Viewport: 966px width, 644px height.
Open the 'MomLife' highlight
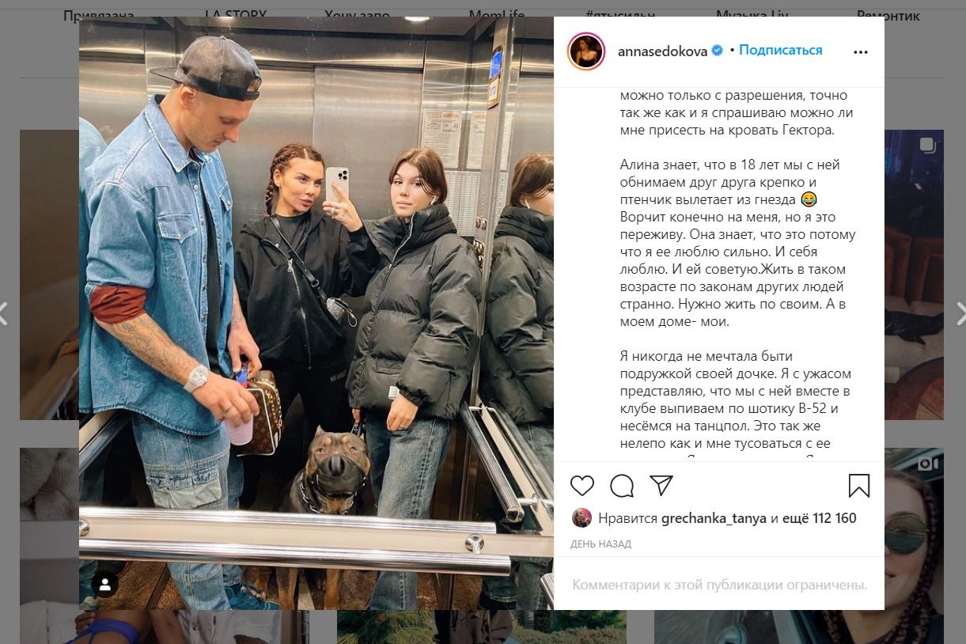tap(496, 15)
